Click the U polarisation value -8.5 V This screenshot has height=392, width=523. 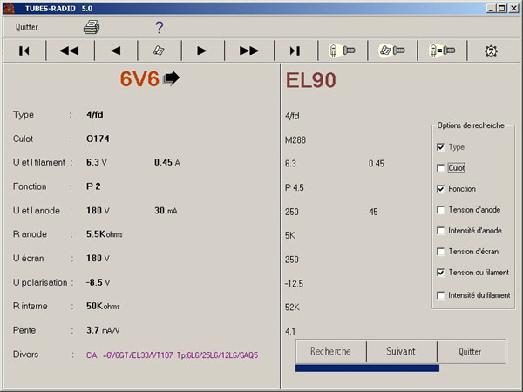tap(98, 282)
